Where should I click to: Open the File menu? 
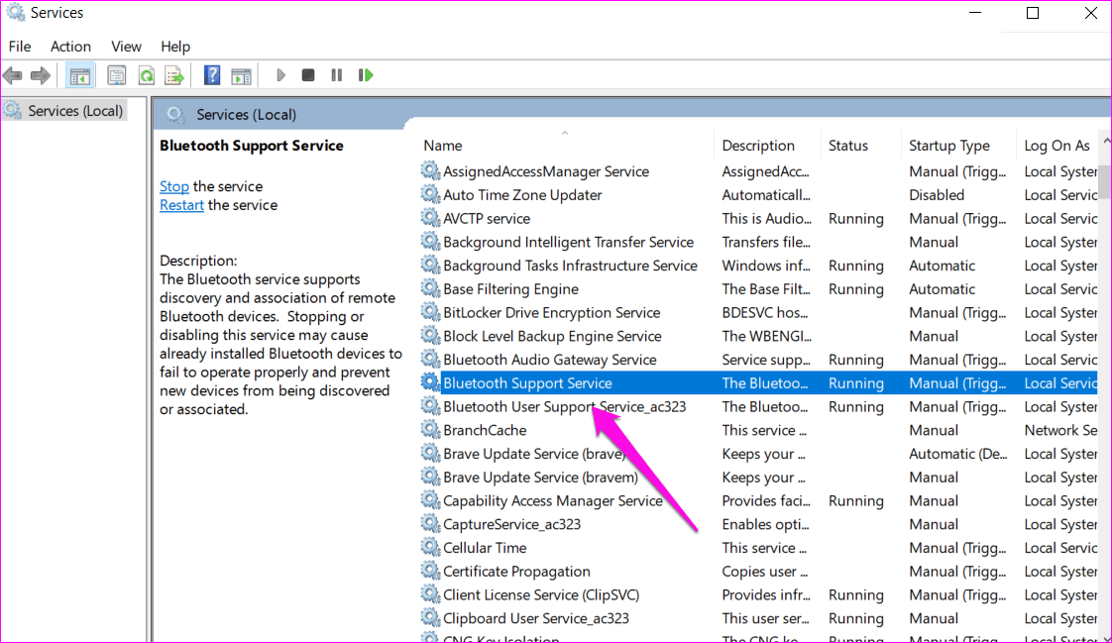pos(20,47)
